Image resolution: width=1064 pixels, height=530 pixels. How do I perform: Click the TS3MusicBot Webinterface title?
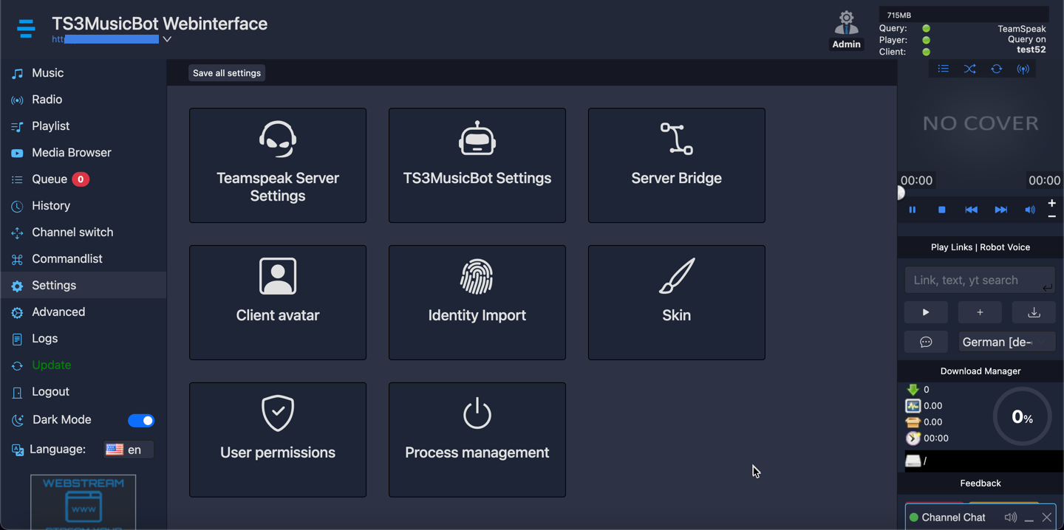pos(160,24)
